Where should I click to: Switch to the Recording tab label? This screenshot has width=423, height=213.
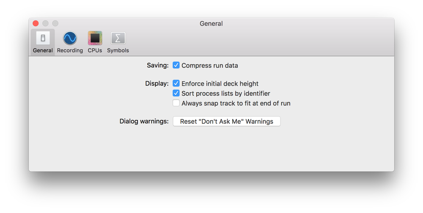click(70, 50)
